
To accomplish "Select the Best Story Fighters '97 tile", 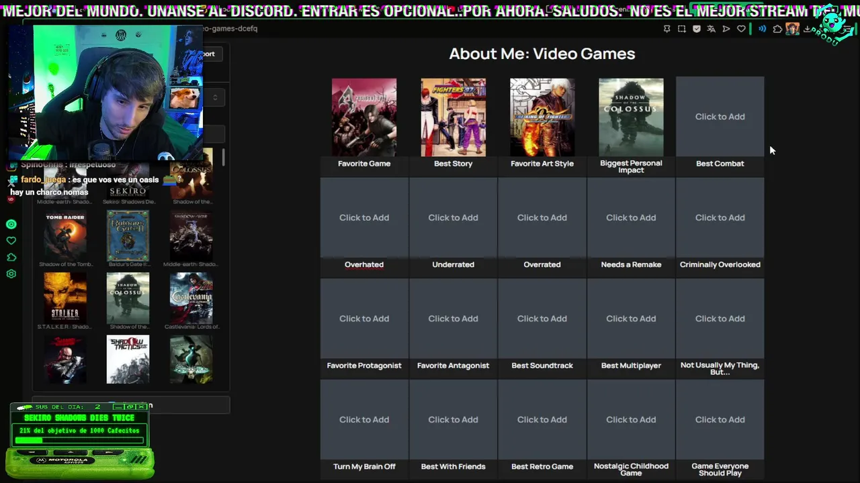I will point(453,117).
